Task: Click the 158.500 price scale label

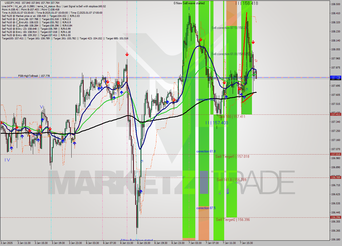Action: pyautogui.click(x=336, y=4)
